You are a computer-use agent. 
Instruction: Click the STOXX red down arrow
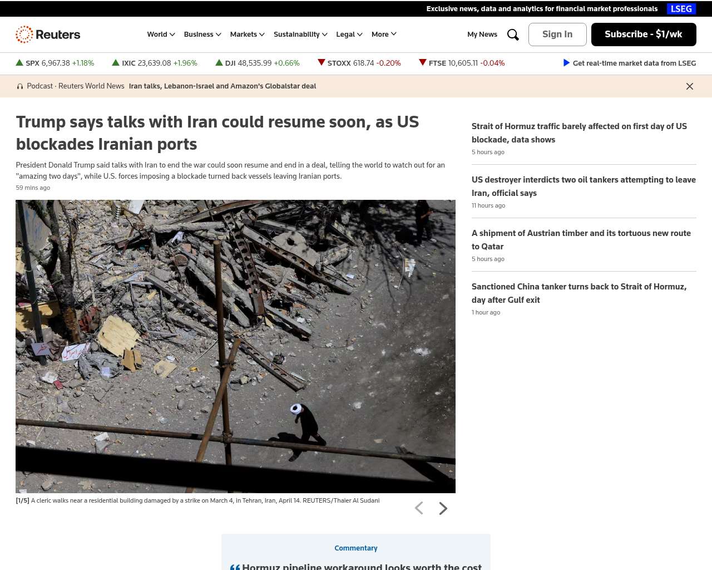tap(321, 62)
